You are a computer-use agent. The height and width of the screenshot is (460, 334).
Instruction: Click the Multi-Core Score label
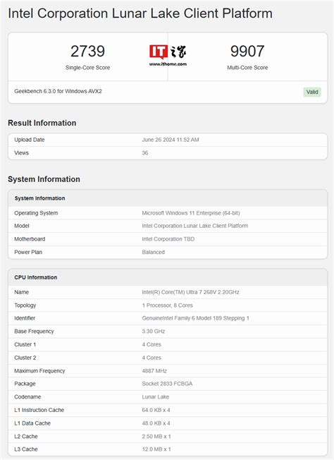click(x=247, y=68)
